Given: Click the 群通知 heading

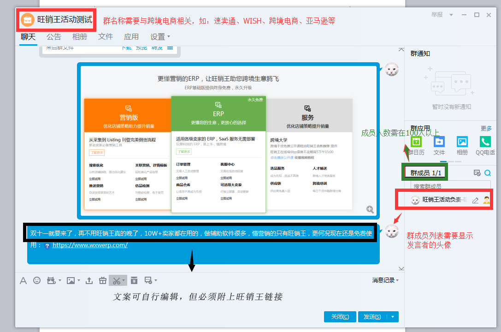Looking at the screenshot, I should 420,53.
